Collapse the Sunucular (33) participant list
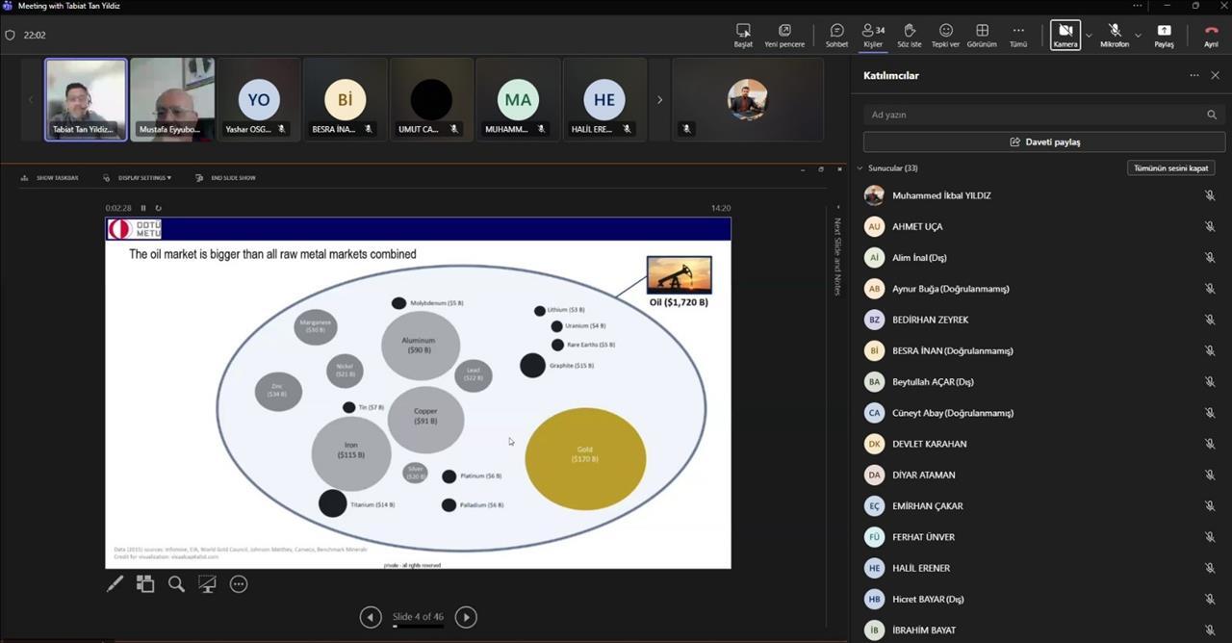The image size is (1232, 643). click(x=860, y=168)
